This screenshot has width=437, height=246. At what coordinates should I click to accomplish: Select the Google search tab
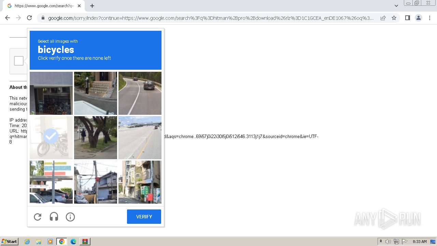click(x=44, y=6)
